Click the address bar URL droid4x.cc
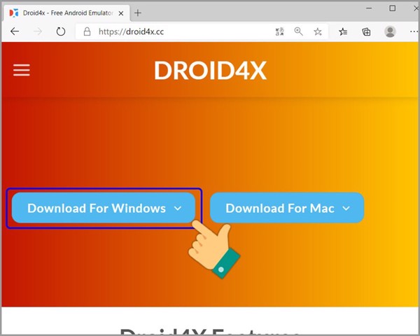The height and width of the screenshot is (336, 420). point(132,31)
